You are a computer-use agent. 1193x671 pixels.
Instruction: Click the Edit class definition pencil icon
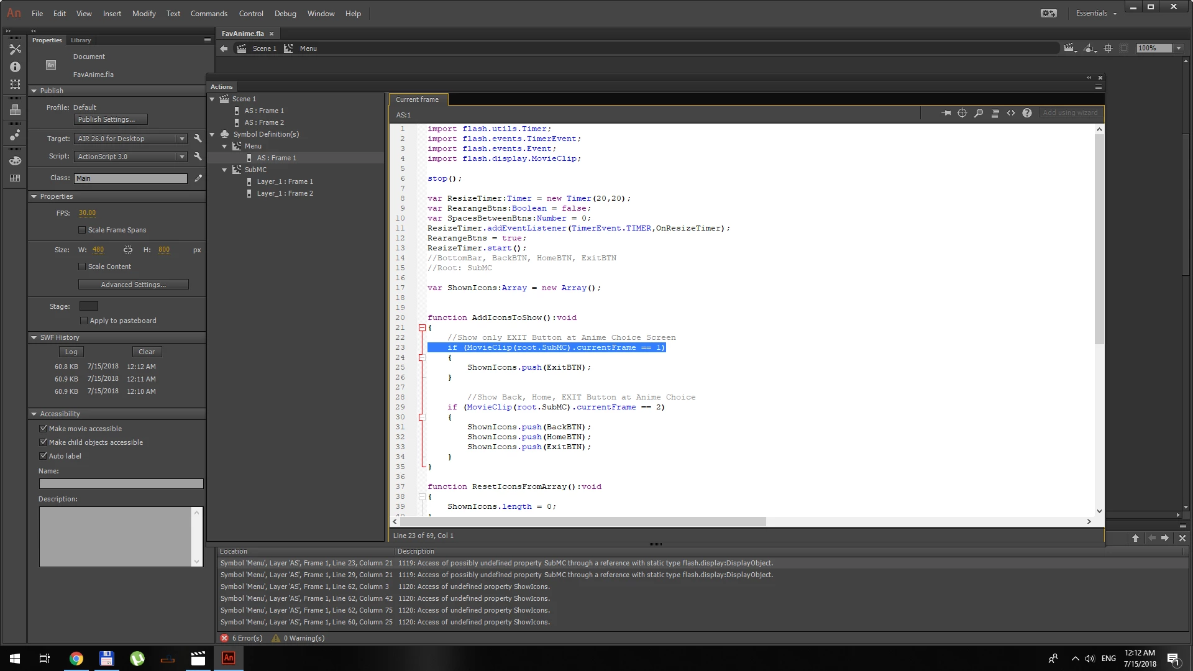coord(198,178)
